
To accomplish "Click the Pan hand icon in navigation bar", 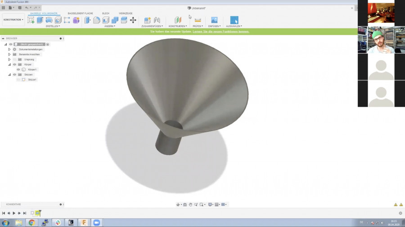I will point(190,205).
